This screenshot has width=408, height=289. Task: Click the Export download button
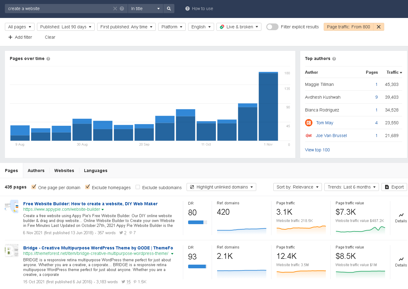394,187
